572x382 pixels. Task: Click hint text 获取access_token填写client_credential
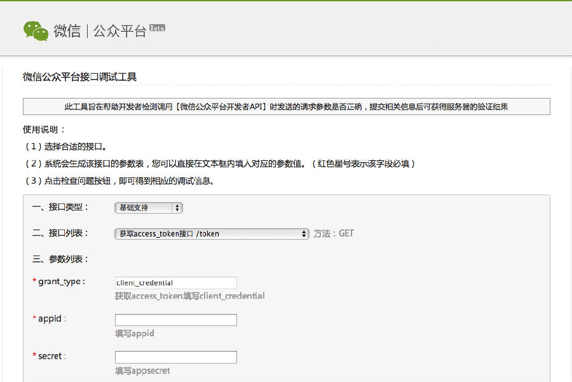click(x=189, y=296)
